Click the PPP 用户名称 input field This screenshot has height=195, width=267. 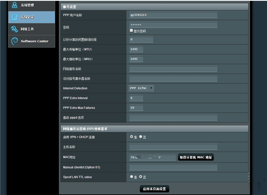[173, 15]
